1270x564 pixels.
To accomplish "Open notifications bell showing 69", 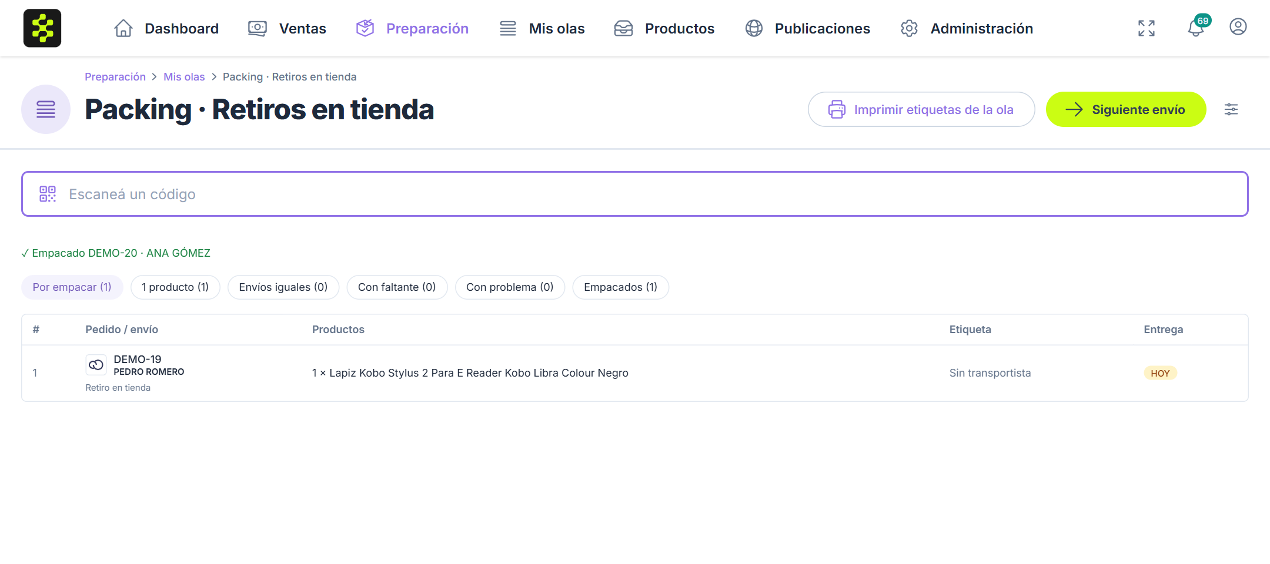I will 1196,28.
